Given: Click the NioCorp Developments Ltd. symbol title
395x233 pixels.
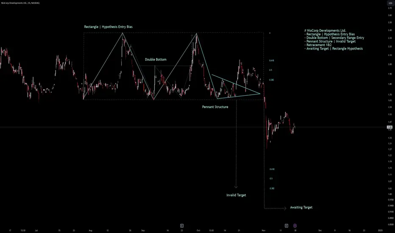Looking at the screenshot, I should coord(20,3).
